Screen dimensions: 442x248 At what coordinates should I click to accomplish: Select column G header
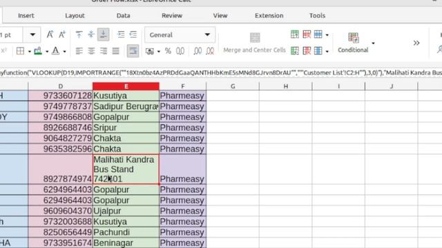[233, 86]
